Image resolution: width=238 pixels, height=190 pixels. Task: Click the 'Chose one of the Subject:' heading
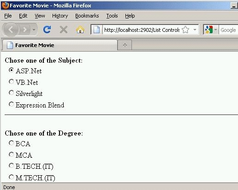pos(44,60)
